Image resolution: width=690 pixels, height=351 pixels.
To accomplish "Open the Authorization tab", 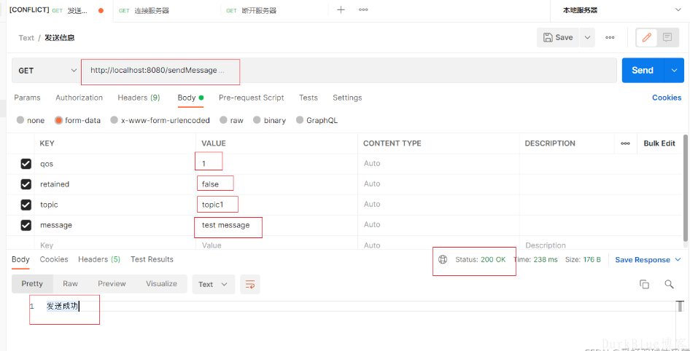I will pyautogui.click(x=80, y=98).
